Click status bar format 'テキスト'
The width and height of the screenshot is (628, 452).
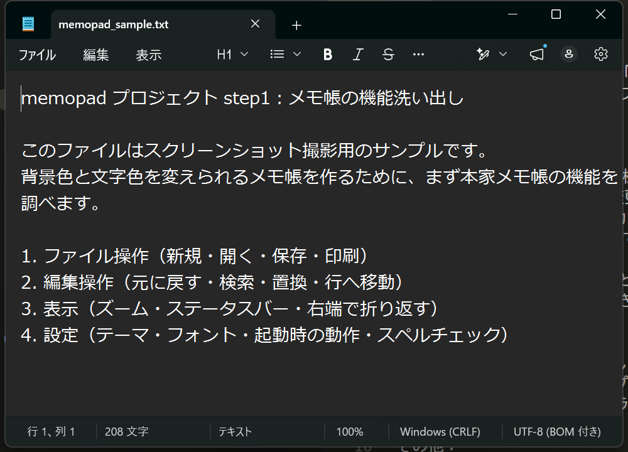(x=235, y=431)
